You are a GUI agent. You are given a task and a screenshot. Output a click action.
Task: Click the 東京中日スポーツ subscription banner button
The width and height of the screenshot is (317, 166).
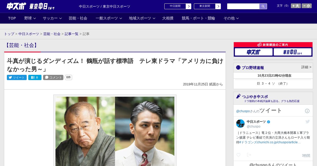[x=292, y=52]
